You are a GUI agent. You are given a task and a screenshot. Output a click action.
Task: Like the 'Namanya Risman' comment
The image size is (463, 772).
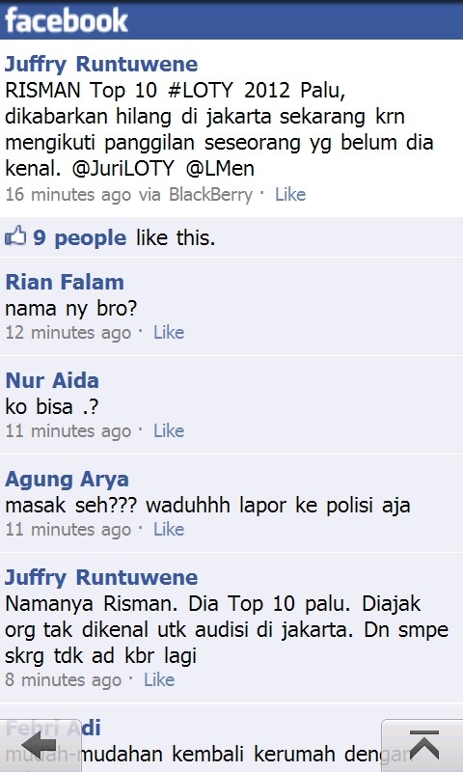(159, 680)
